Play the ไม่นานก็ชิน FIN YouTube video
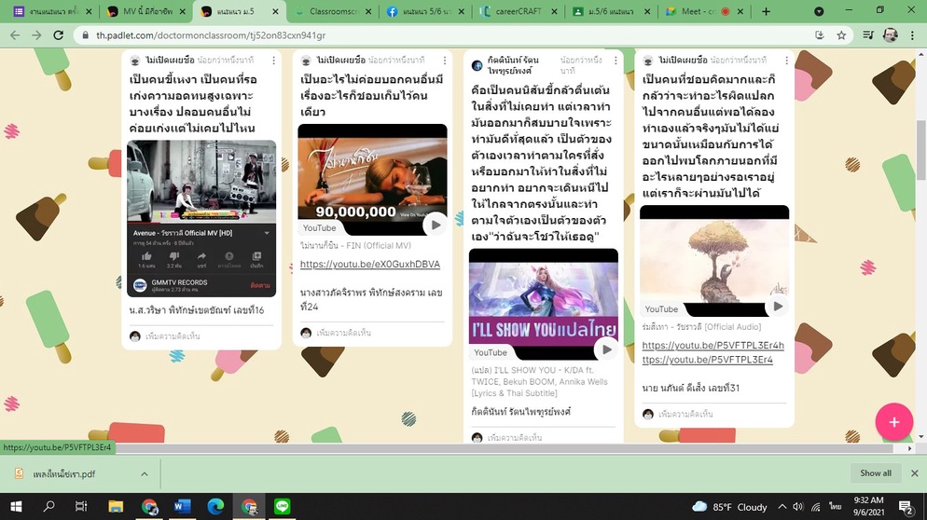 [x=436, y=225]
